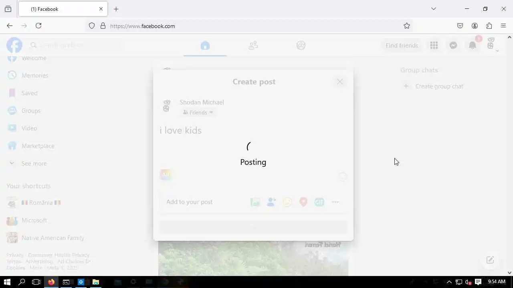Open the Friends tab icon
The image size is (513, 288).
(253, 46)
